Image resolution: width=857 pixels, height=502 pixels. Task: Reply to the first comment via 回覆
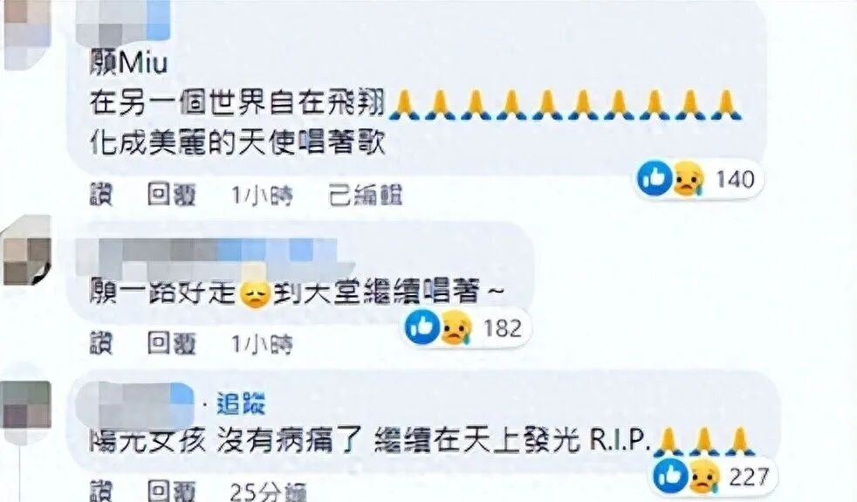(x=171, y=194)
